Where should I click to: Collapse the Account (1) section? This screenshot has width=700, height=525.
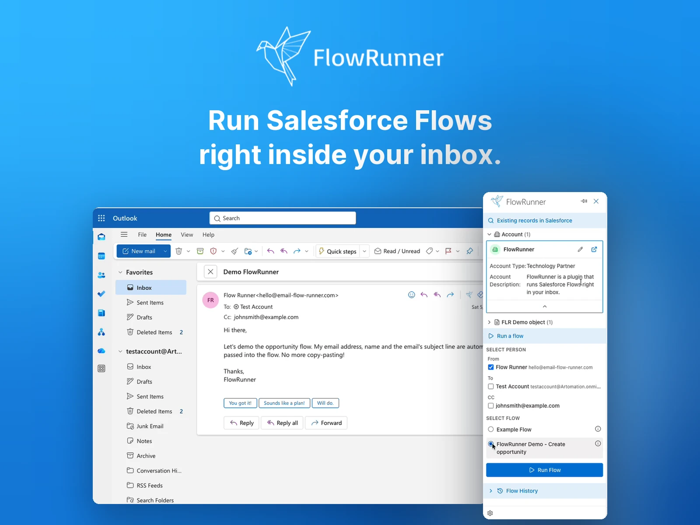pos(490,234)
